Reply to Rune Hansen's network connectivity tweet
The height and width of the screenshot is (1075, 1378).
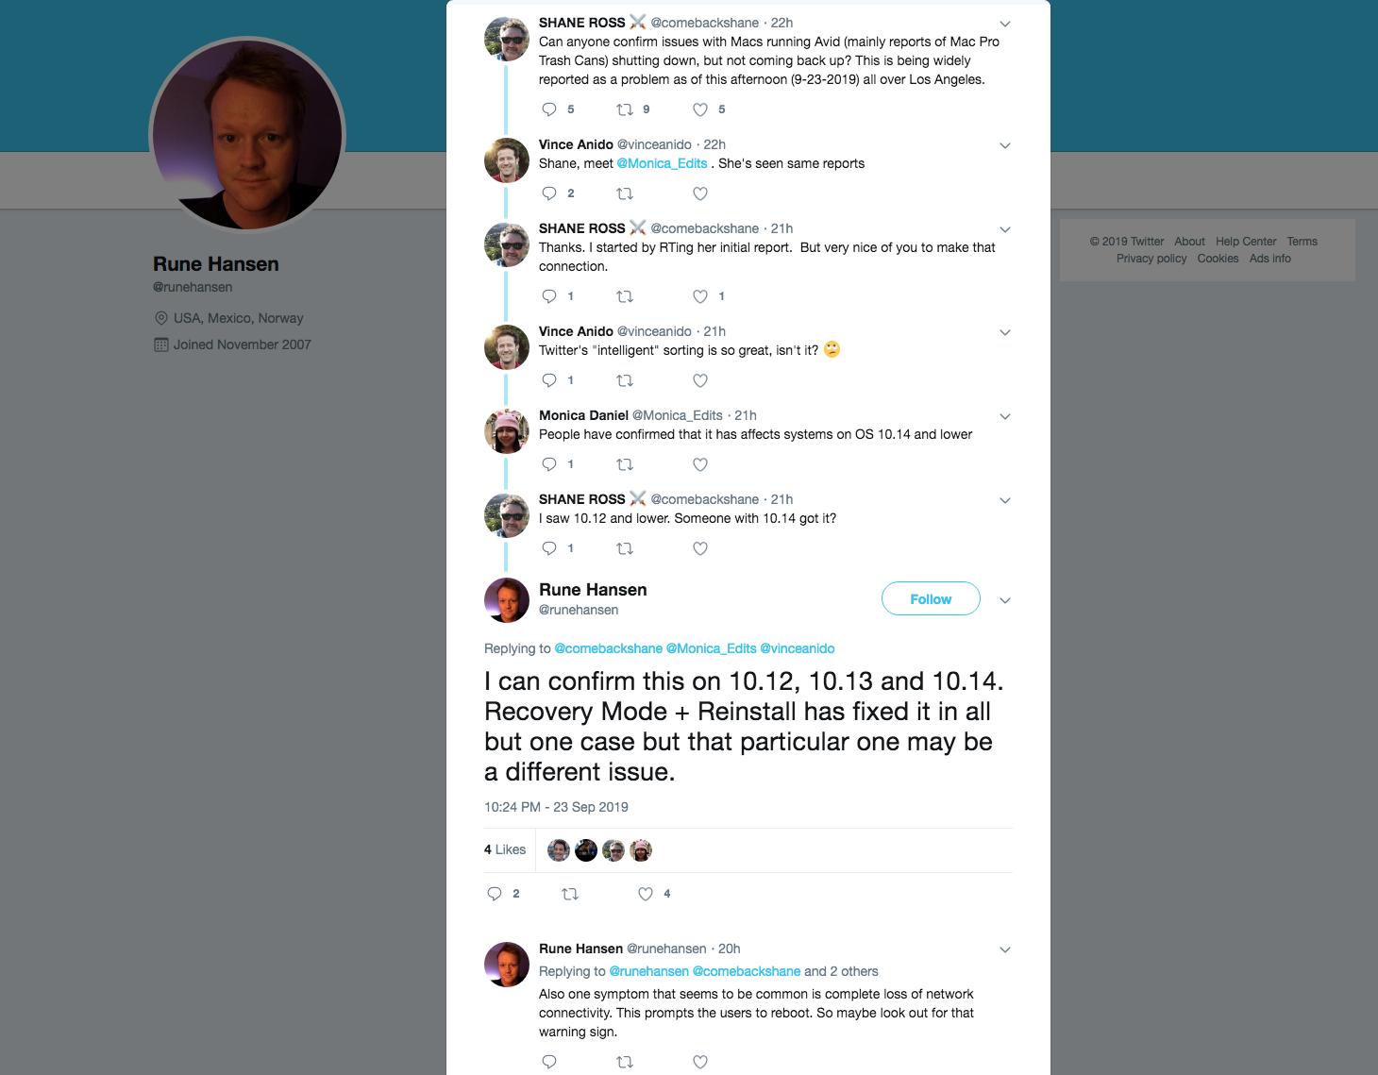coord(549,1062)
